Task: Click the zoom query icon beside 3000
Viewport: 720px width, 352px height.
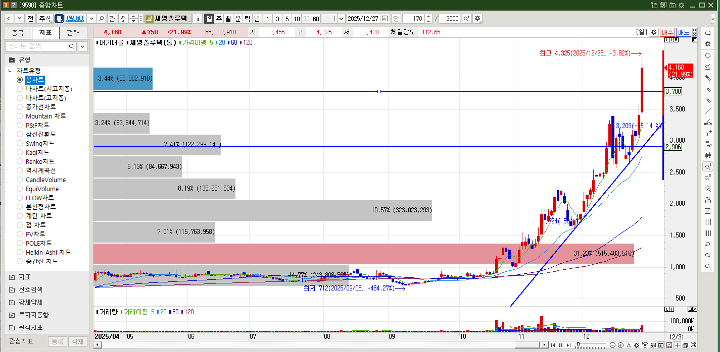Action: pyautogui.click(x=466, y=19)
